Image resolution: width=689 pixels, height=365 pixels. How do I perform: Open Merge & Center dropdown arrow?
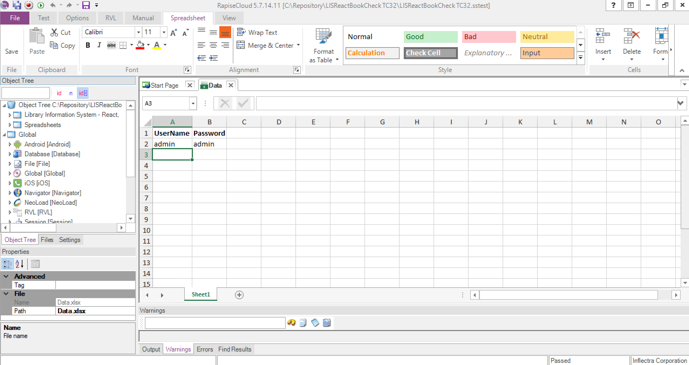click(298, 45)
